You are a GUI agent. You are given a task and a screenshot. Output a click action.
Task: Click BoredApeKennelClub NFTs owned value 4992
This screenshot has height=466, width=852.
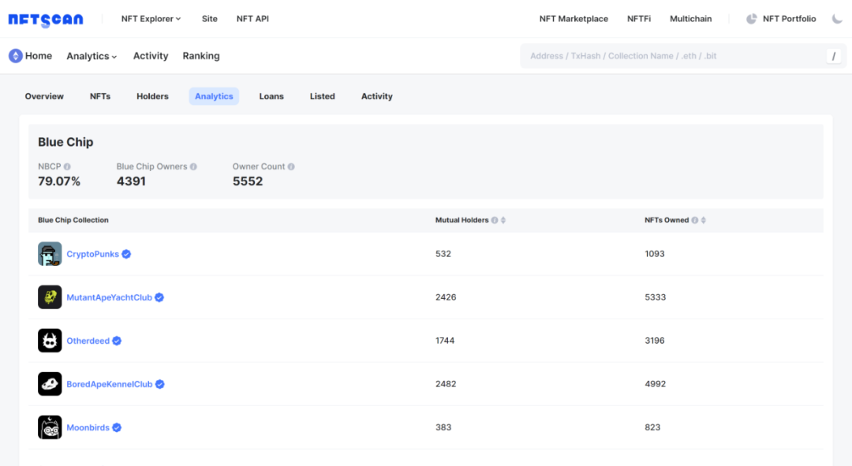[x=656, y=384]
